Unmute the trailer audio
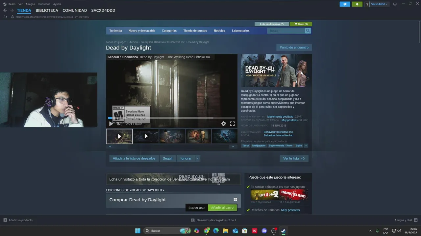 119,124
